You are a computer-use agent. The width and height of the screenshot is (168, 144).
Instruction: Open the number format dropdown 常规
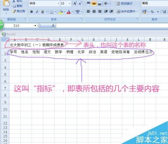(x=155, y=3)
